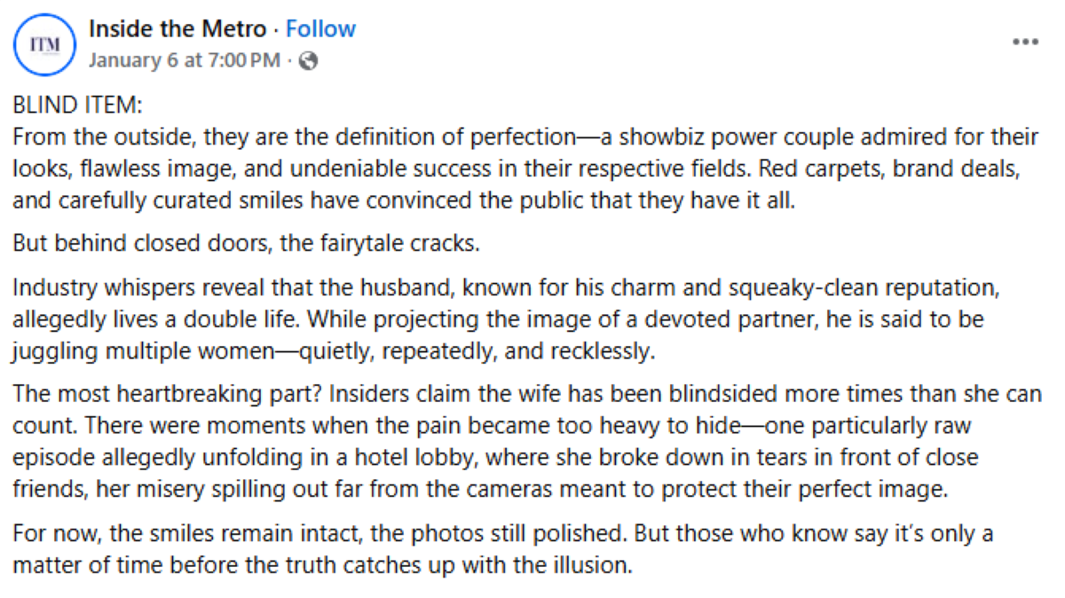Open the post's three-dot options menu

click(1025, 42)
